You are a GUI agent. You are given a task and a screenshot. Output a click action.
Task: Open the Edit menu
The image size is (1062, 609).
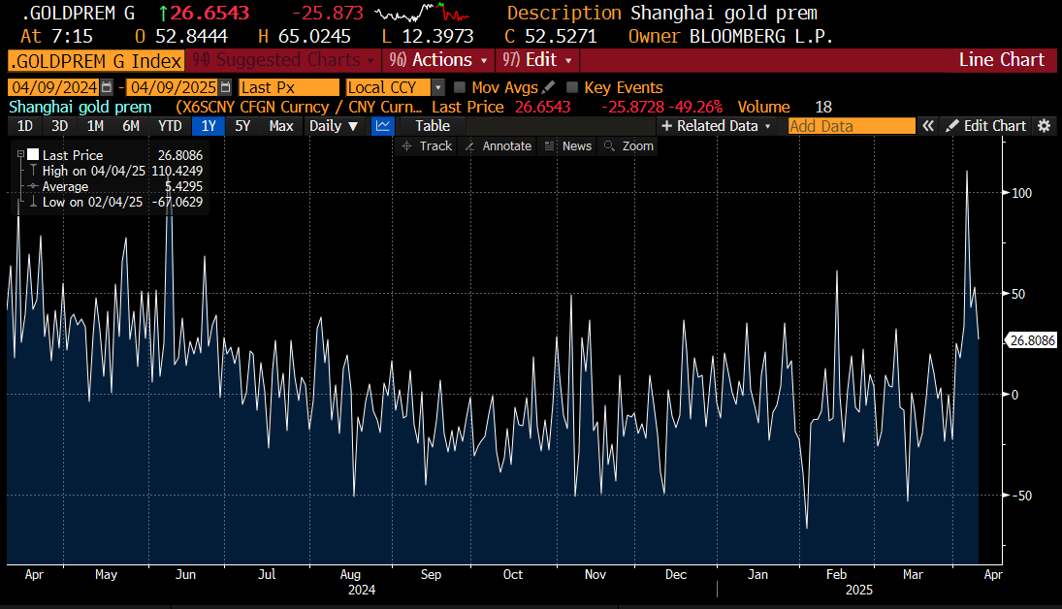pyautogui.click(x=537, y=60)
